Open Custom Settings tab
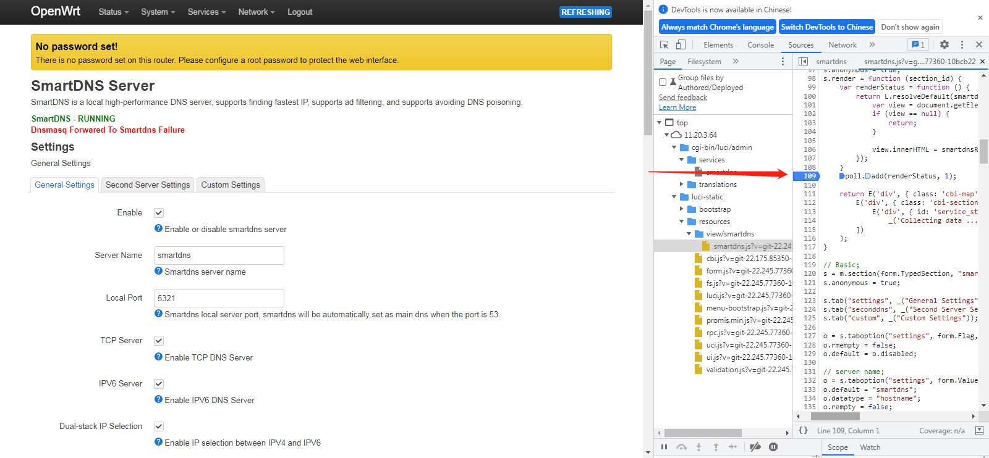Image resolution: width=989 pixels, height=458 pixels. pyautogui.click(x=231, y=185)
